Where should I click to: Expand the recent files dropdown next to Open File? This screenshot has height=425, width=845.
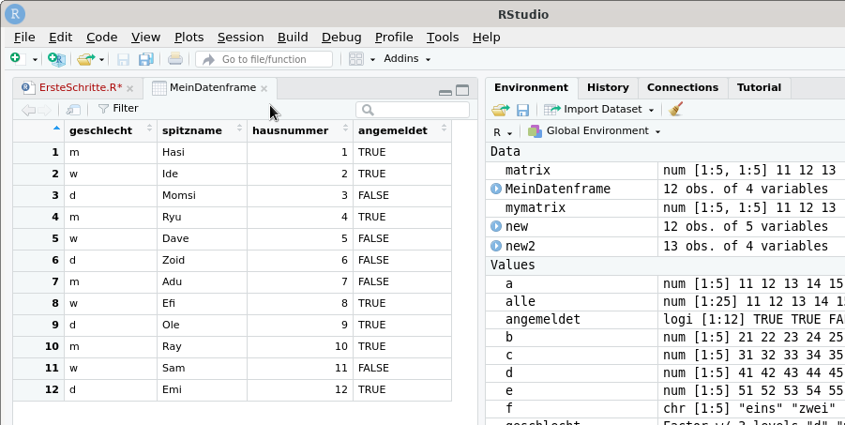click(101, 59)
